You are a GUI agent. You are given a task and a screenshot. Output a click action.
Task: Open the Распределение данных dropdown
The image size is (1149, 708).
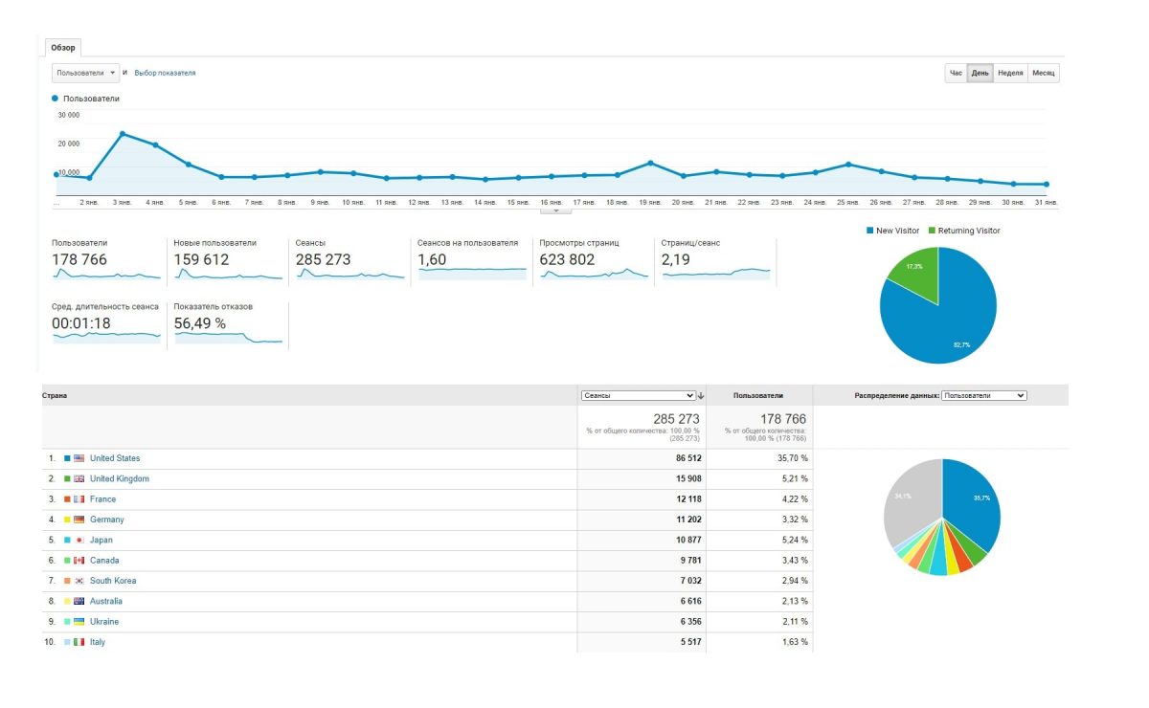(x=983, y=395)
